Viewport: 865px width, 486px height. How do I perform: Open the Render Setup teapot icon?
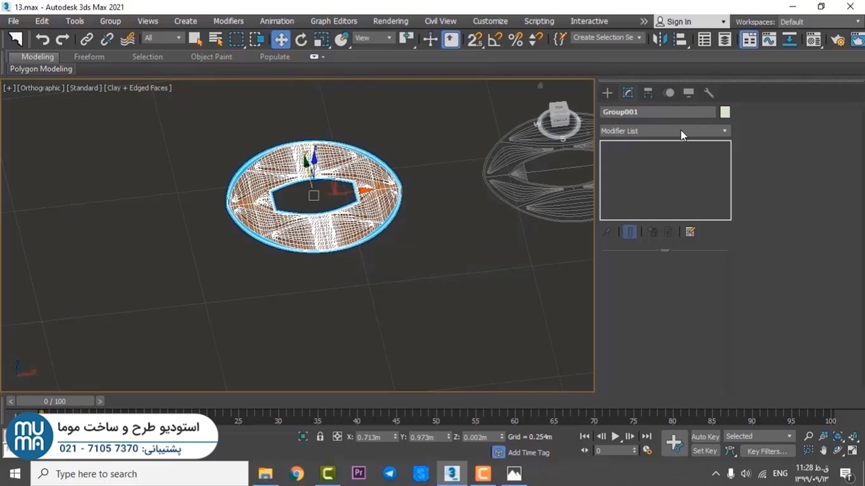[x=838, y=40]
